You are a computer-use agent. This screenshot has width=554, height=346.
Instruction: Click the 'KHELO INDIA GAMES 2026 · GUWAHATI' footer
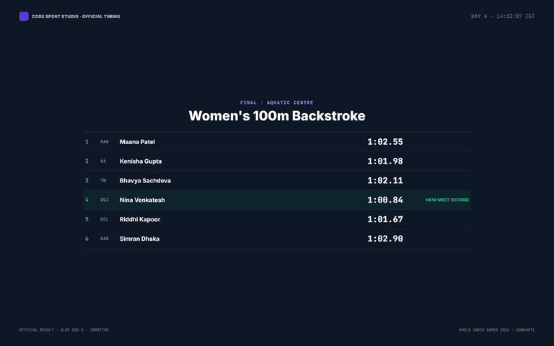pyautogui.click(x=496, y=329)
